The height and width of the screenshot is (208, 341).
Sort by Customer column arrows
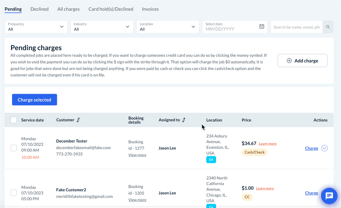78,120
